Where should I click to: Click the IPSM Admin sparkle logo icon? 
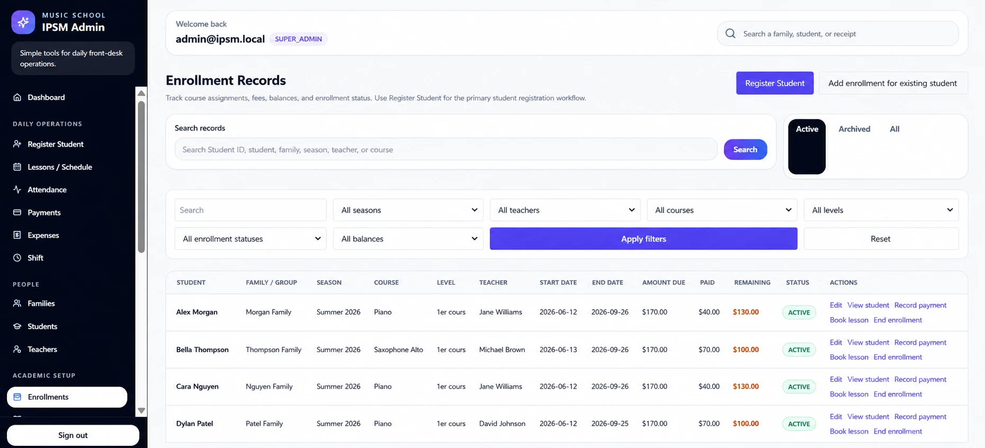coord(23,22)
